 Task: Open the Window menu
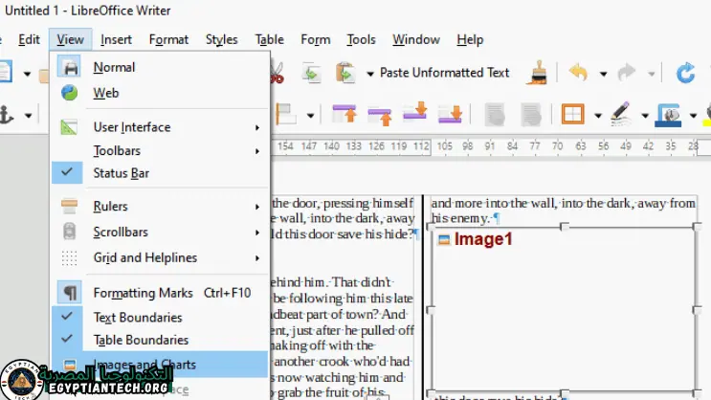(x=416, y=40)
